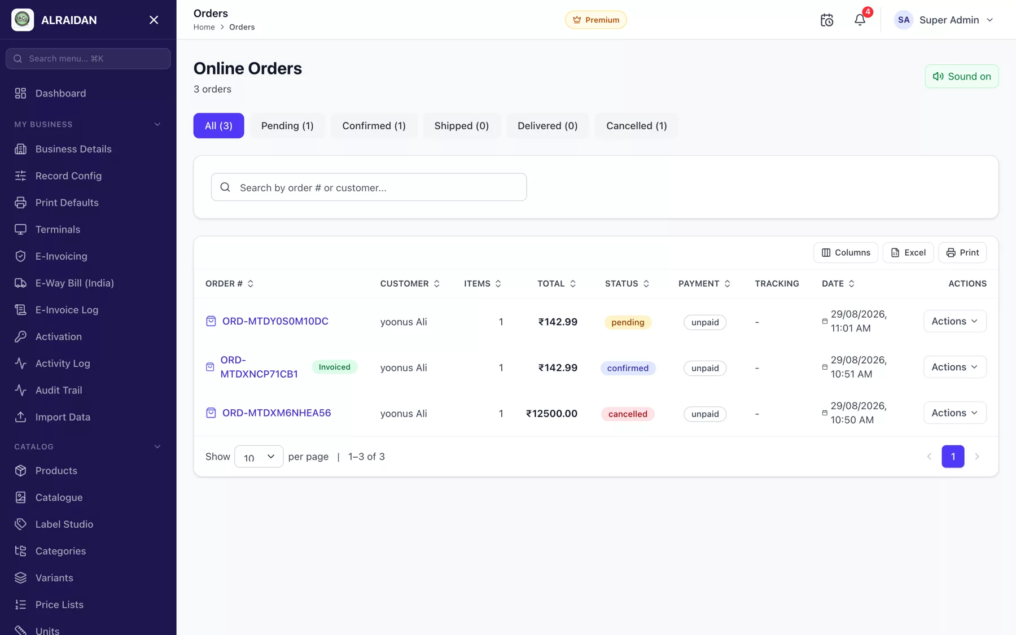Switch to the Delivered (0) tab

click(548, 126)
